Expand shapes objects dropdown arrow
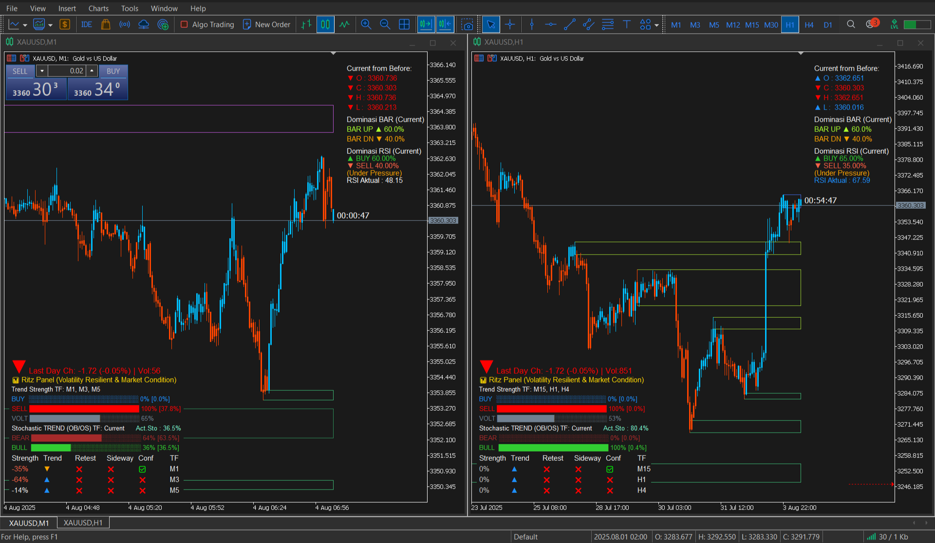Image resolution: width=935 pixels, height=543 pixels. [656, 25]
